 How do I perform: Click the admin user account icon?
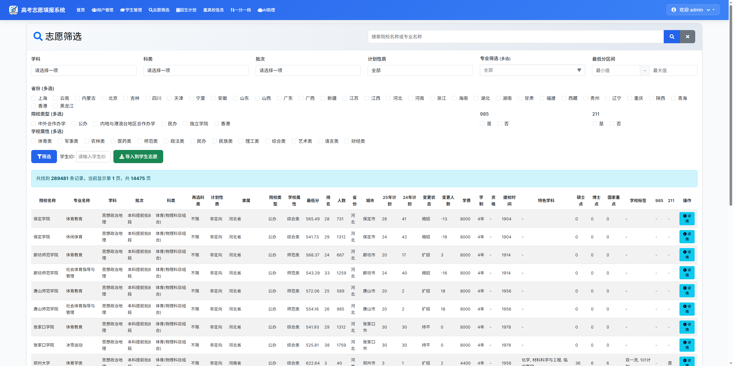coord(673,10)
